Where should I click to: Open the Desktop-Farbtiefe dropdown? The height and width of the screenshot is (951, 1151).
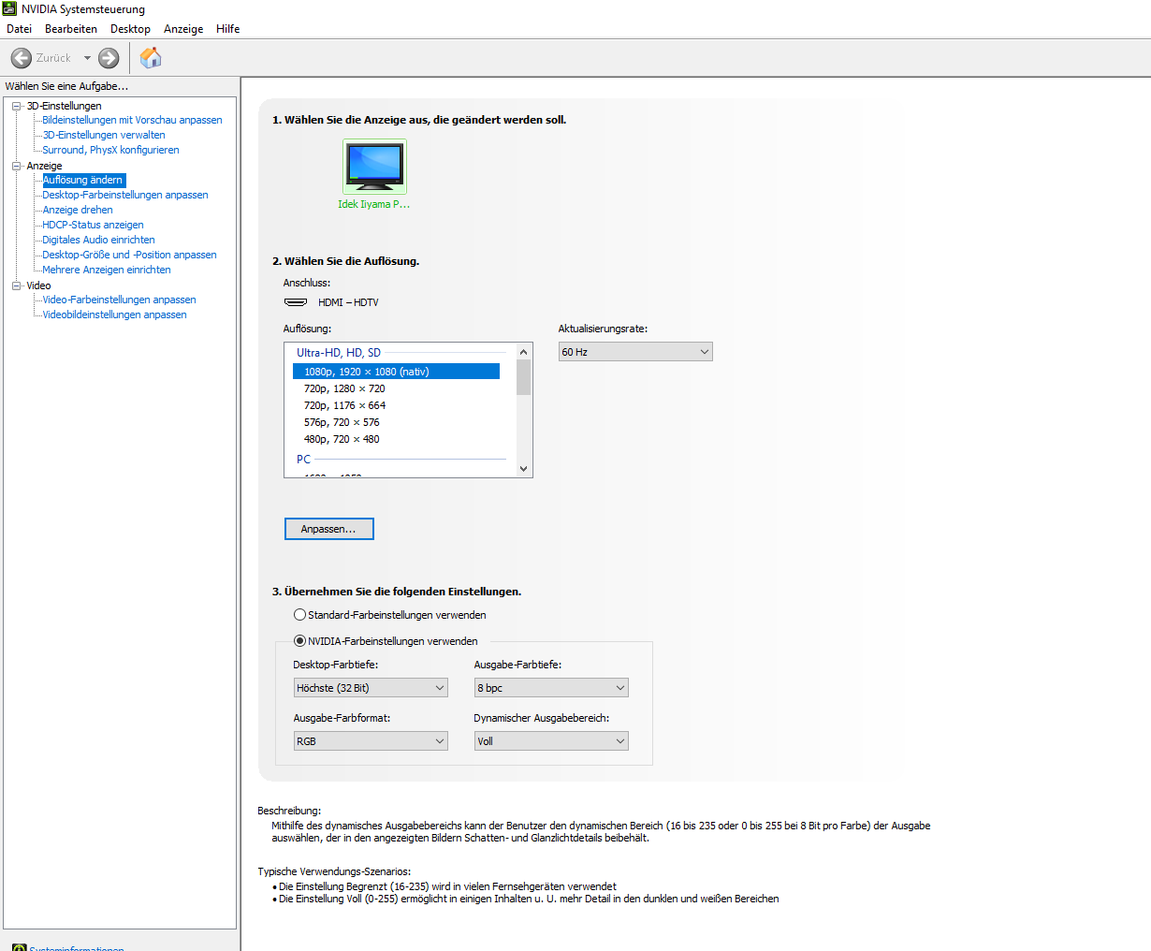[371, 688]
